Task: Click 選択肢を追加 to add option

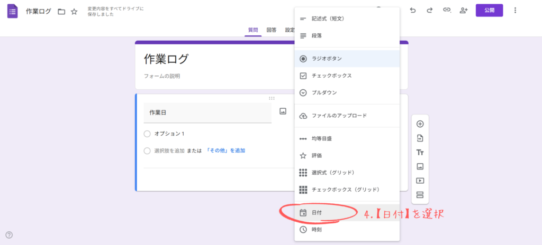Action: [169, 151]
